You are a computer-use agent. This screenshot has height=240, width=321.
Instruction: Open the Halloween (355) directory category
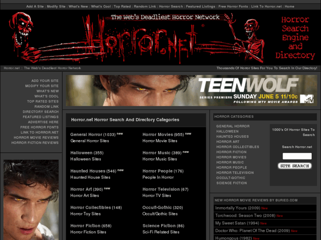click(x=81, y=153)
